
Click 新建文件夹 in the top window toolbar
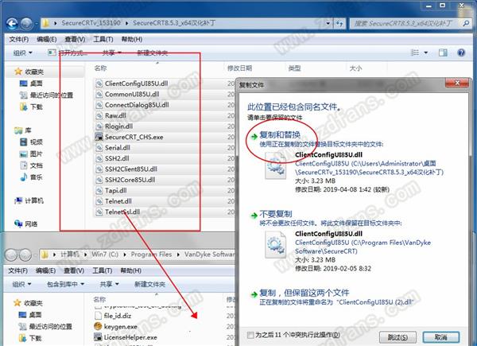point(152,53)
